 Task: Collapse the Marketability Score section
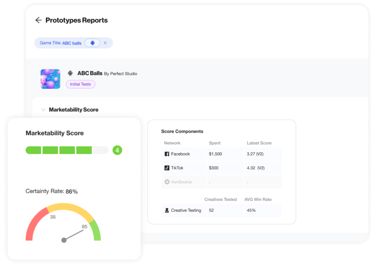pos(43,110)
